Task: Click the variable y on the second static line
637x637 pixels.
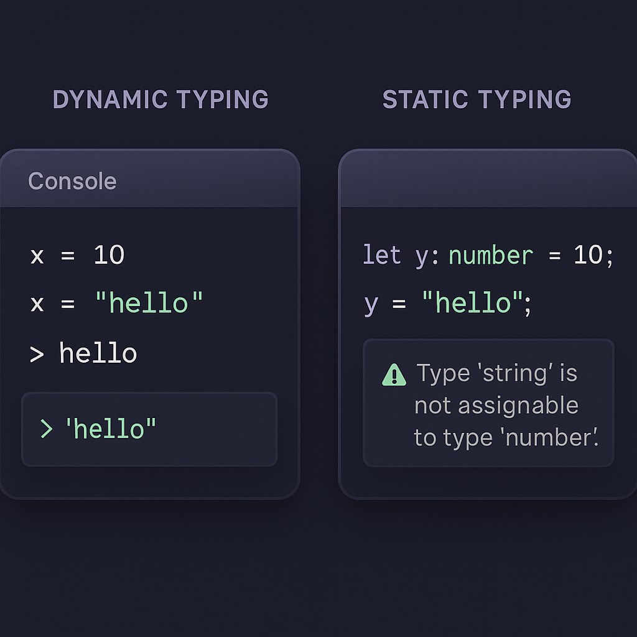Action: tap(371, 304)
